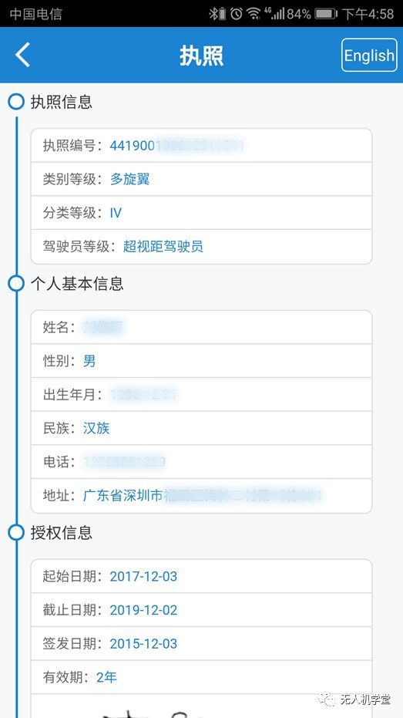
Task: Select the 分类等级 IV row
Action: coord(201,213)
